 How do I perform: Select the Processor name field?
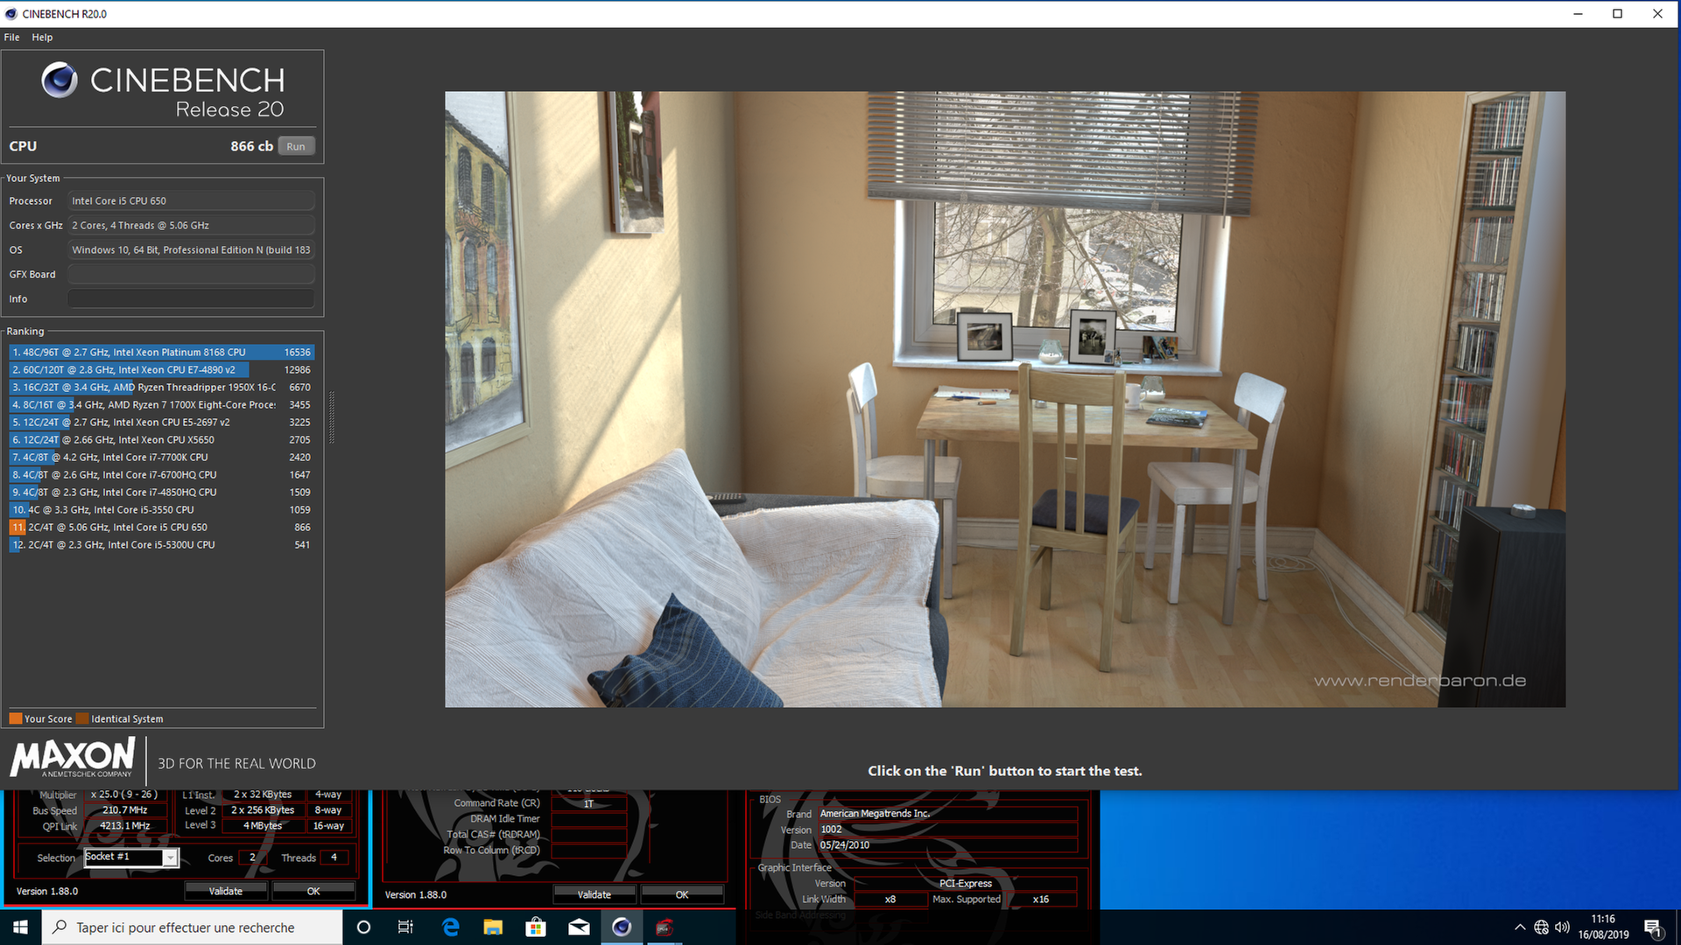191,201
